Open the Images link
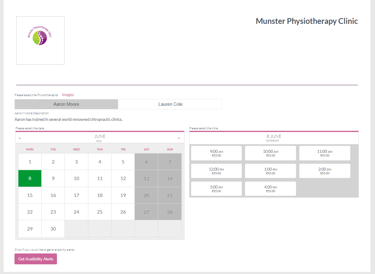Viewport: 375px width, 274px height. (x=68, y=95)
